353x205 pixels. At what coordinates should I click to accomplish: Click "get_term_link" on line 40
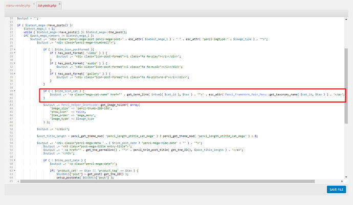click(x=138, y=95)
